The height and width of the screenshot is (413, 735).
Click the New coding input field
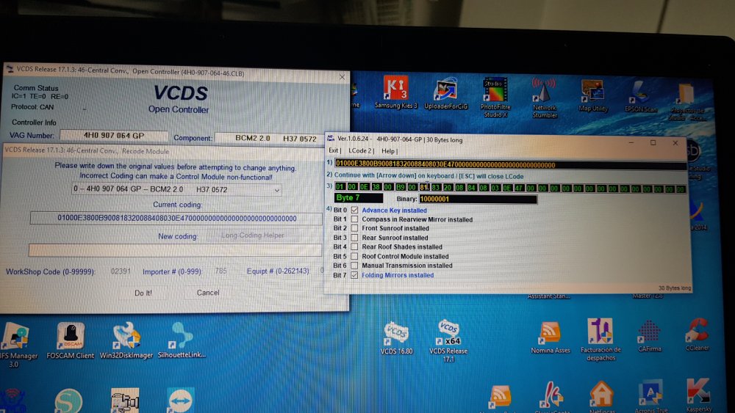pos(176,249)
